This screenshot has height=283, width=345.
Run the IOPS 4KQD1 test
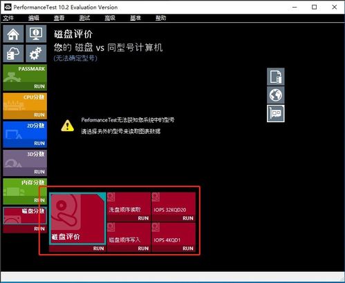click(x=188, y=248)
